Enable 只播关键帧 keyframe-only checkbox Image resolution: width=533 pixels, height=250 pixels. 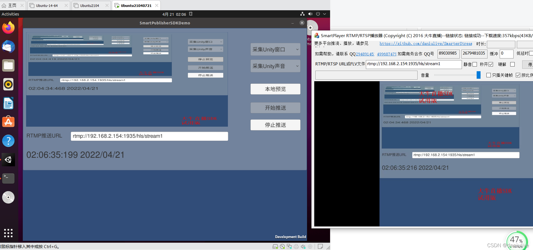(489, 75)
